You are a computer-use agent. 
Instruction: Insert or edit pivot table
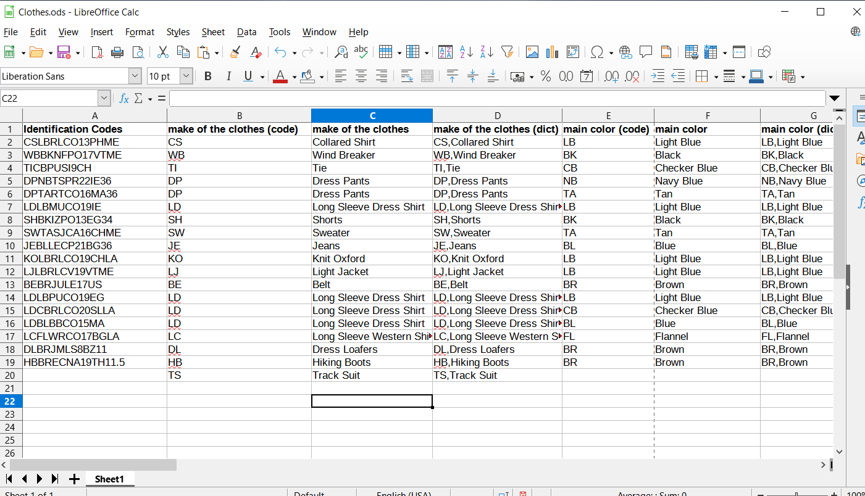(x=572, y=52)
